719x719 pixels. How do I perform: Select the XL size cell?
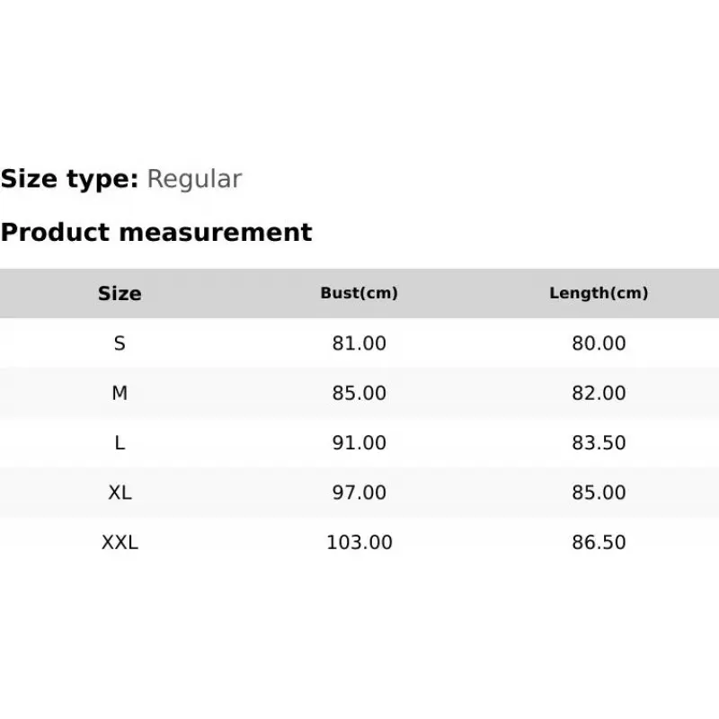click(120, 493)
